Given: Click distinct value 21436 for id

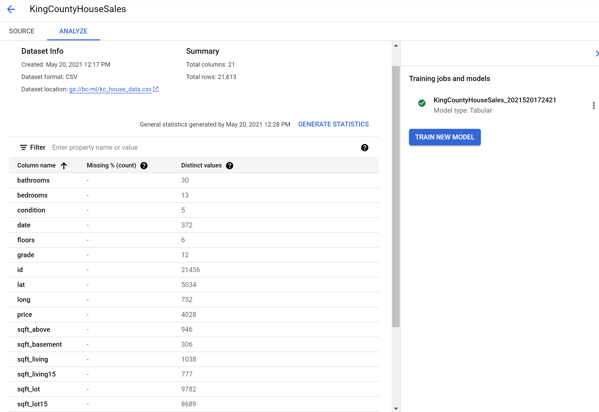Looking at the screenshot, I should pos(190,270).
